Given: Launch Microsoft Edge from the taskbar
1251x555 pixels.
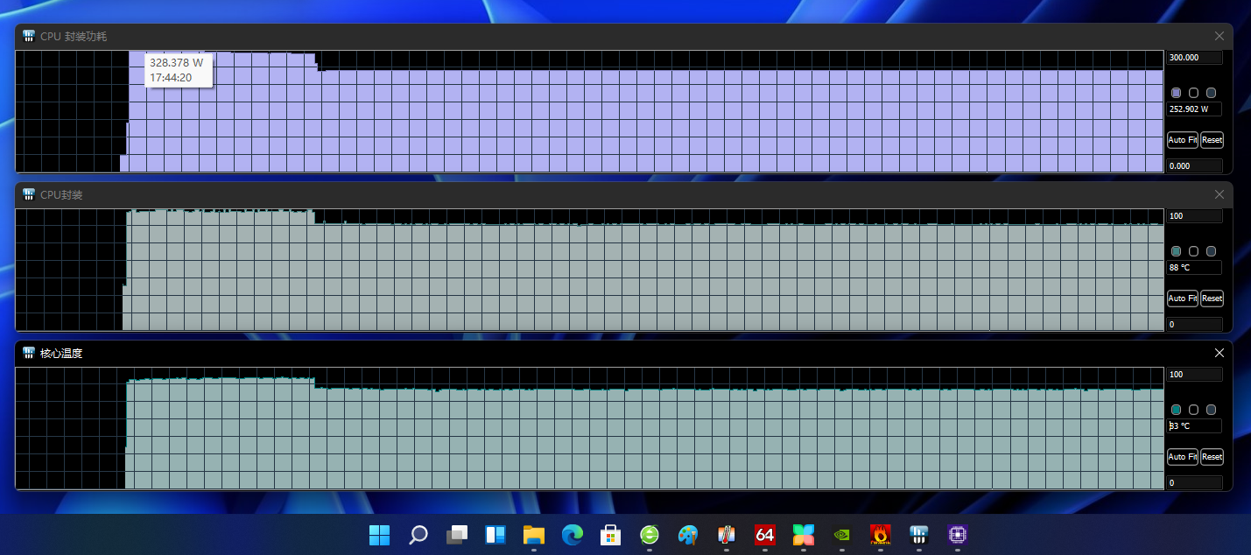Looking at the screenshot, I should (572, 534).
